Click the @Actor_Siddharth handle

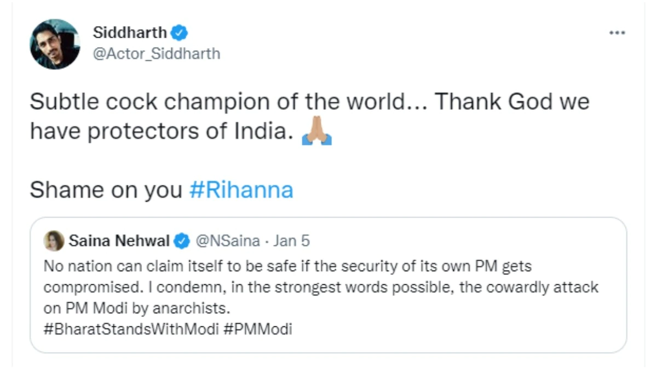tap(157, 54)
